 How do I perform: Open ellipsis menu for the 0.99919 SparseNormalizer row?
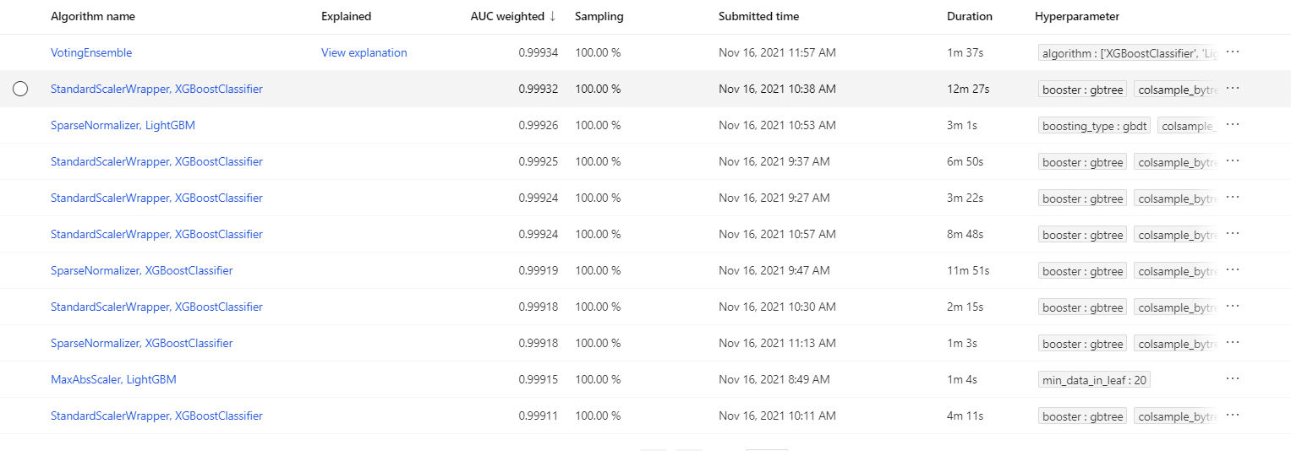point(1233,270)
